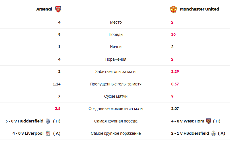
Task: Click the 'Сухие матчи' row label
Action: click(x=116, y=96)
